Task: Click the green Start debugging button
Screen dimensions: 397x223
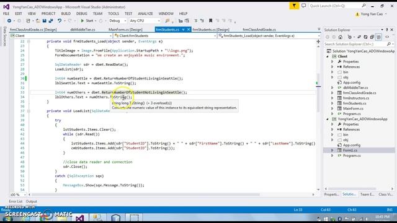Action: [87, 20]
